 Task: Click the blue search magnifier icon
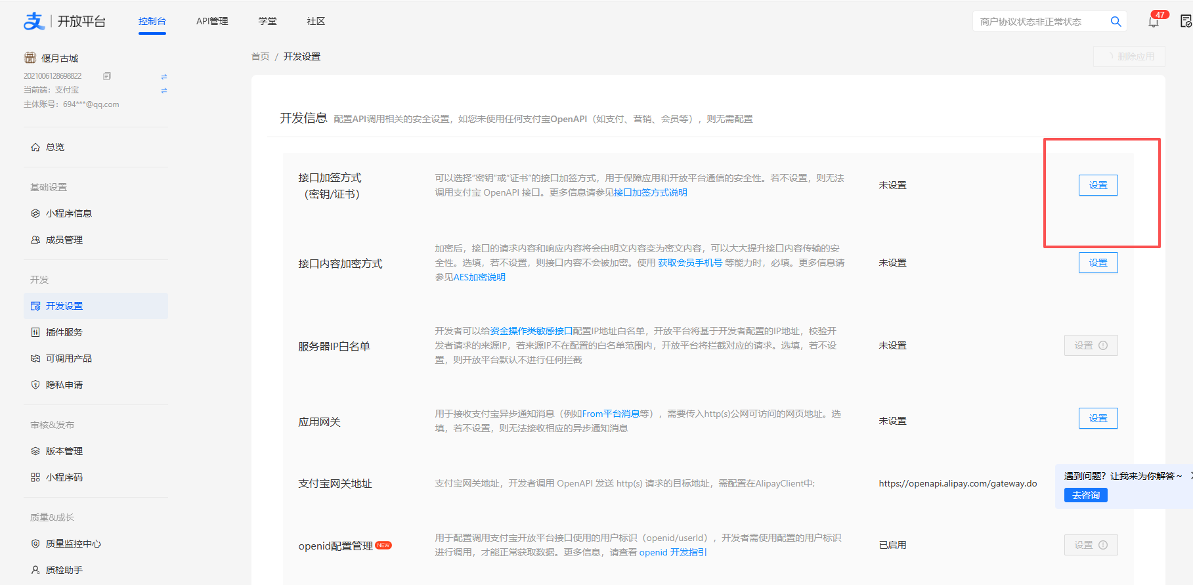click(1116, 22)
